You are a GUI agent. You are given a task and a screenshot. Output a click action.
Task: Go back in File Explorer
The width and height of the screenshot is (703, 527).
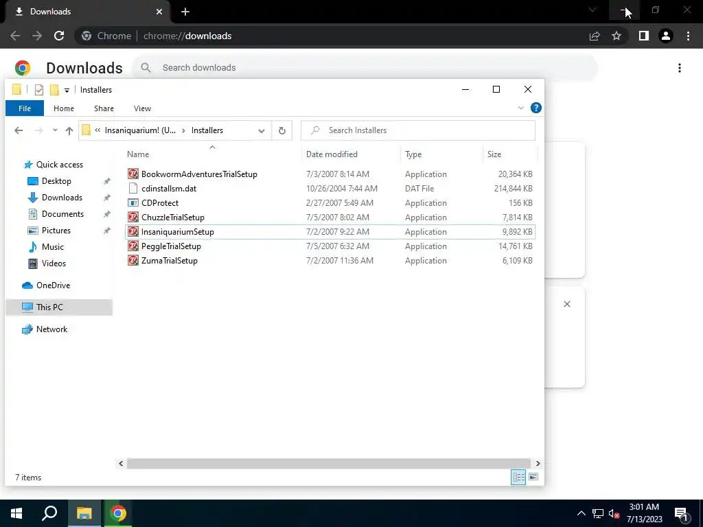pyautogui.click(x=19, y=130)
